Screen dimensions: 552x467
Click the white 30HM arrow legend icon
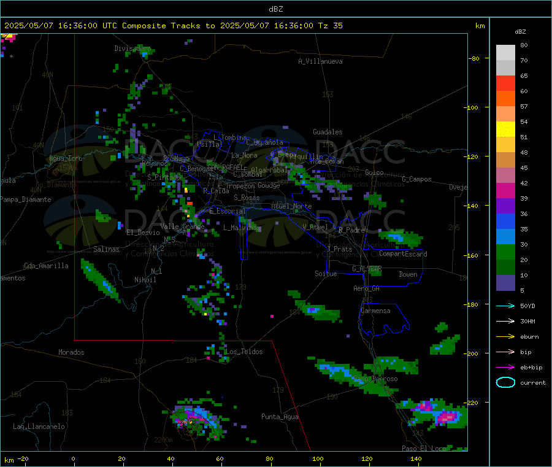coord(505,321)
